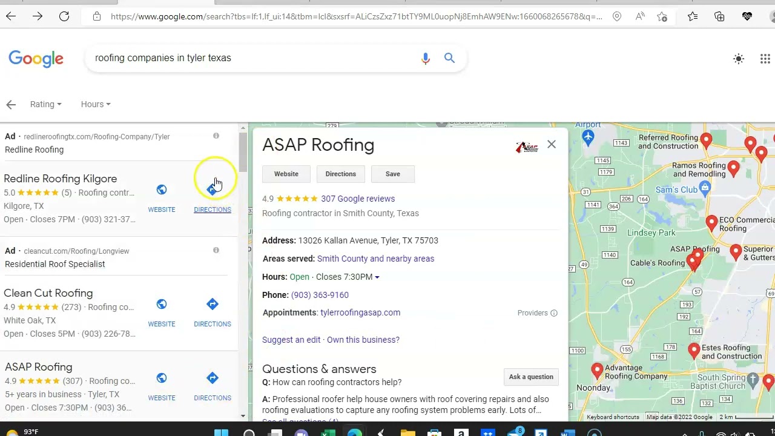This screenshot has height=436, width=775.
Task: Get directions to Clean Cut Roofing
Action: (212, 304)
